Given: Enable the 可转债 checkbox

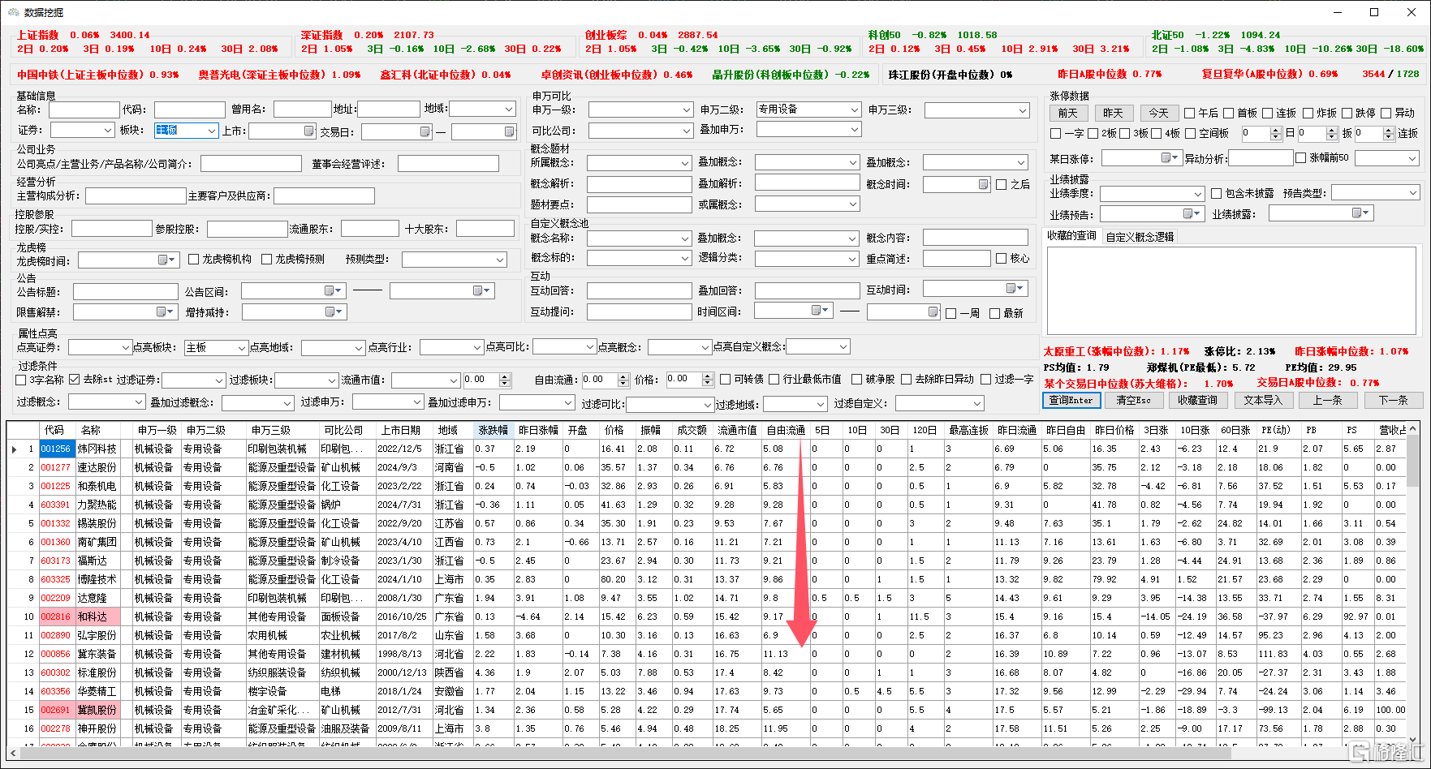Looking at the screenshot, I should (725, 379).
